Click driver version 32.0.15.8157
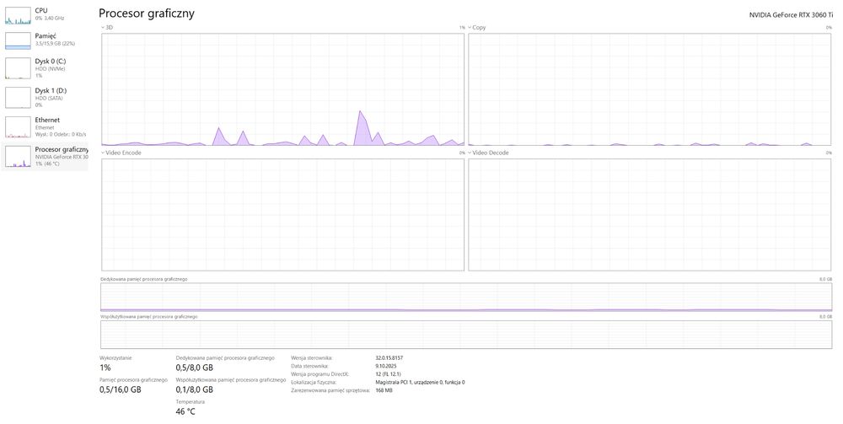The width and height of the screenshot is (843, 424). [389, 358]
